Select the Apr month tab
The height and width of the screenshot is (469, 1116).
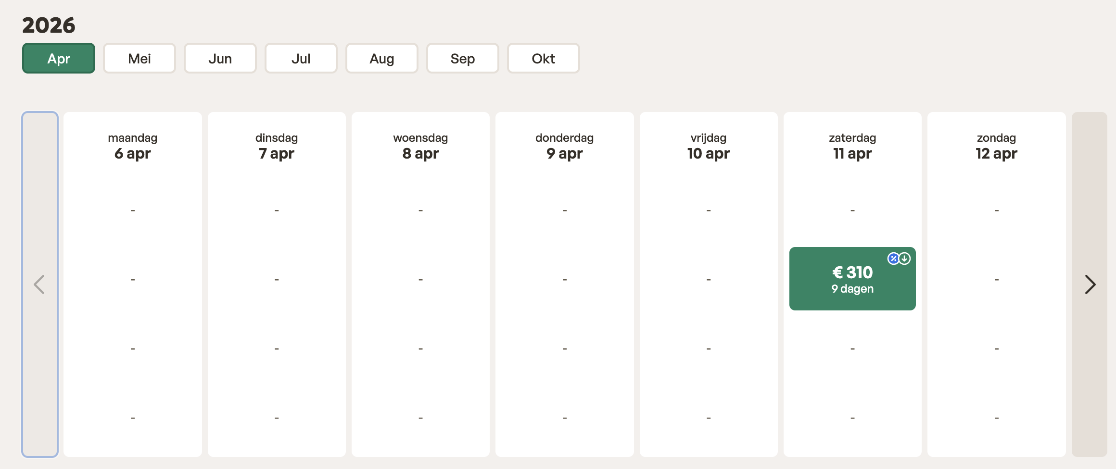(59, 59)
